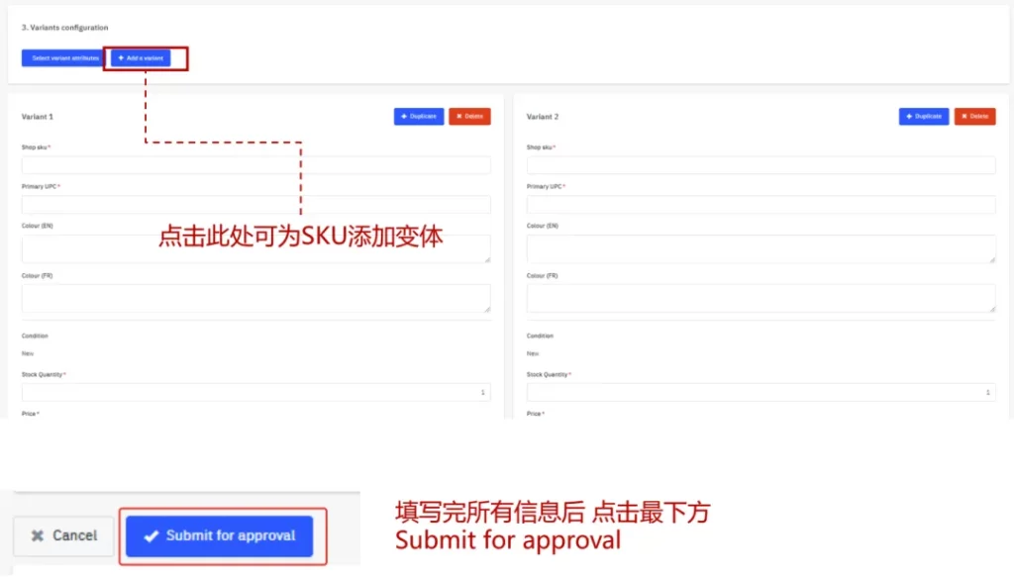Open Select variant attributes
Viewport: 1014px width, 577px height.
point(62,58)
